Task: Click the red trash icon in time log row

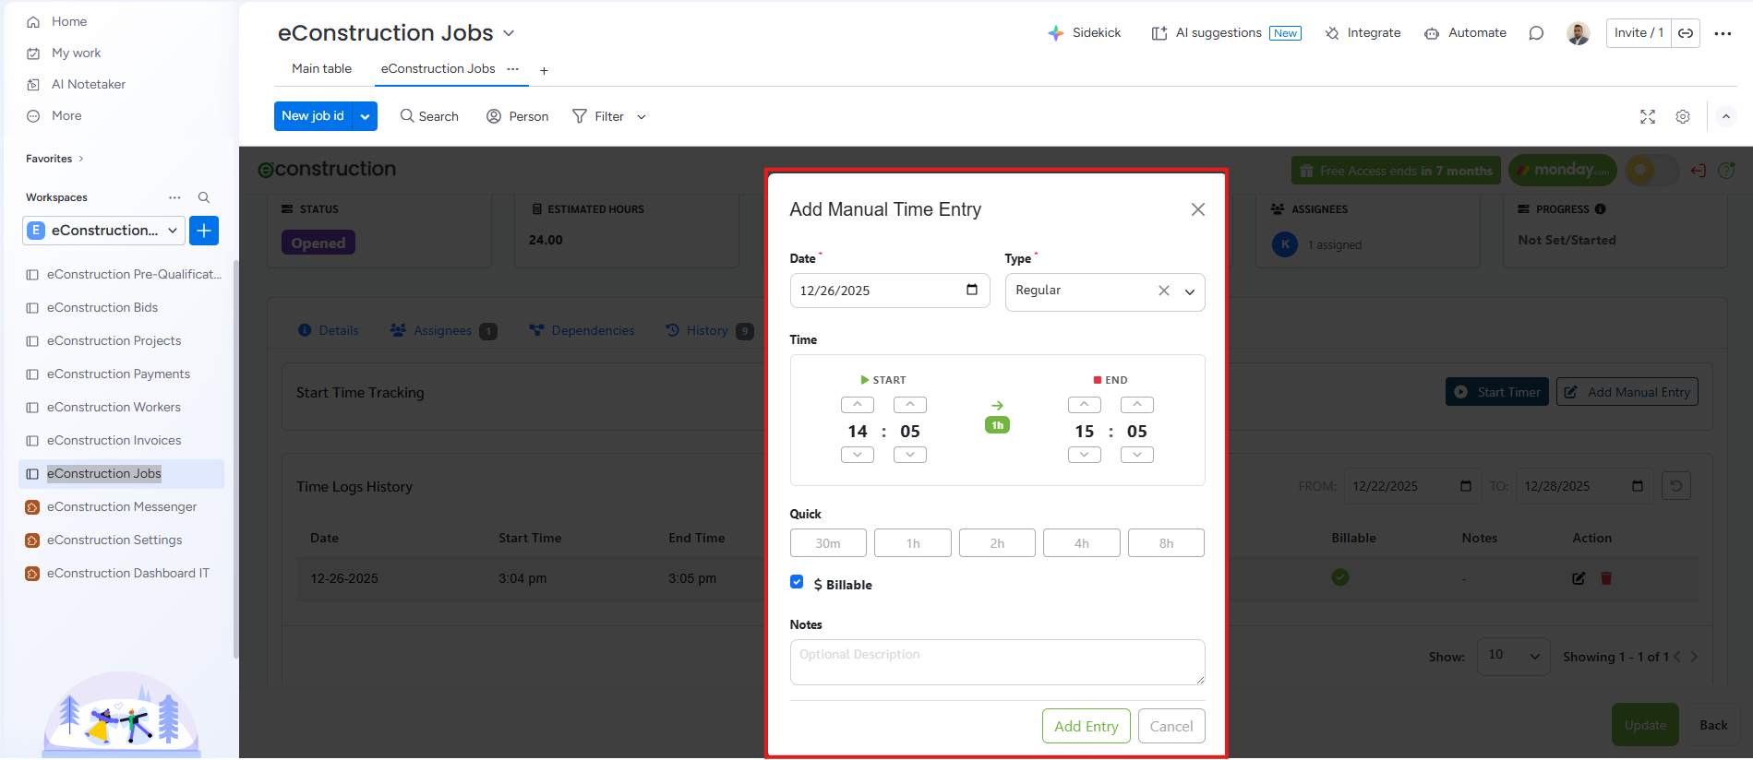Action: coord(1606,578)
